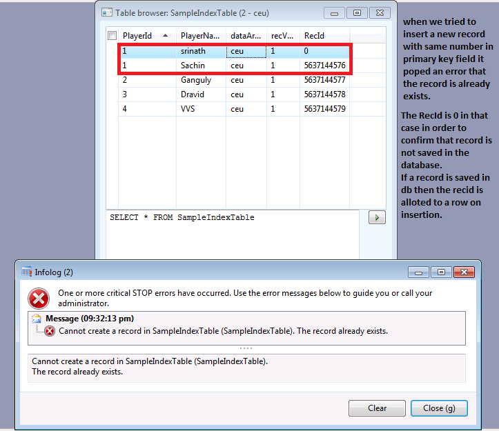Click the 'ceu' cell in the srinath row
499x431 pixels.
[246, 51]
